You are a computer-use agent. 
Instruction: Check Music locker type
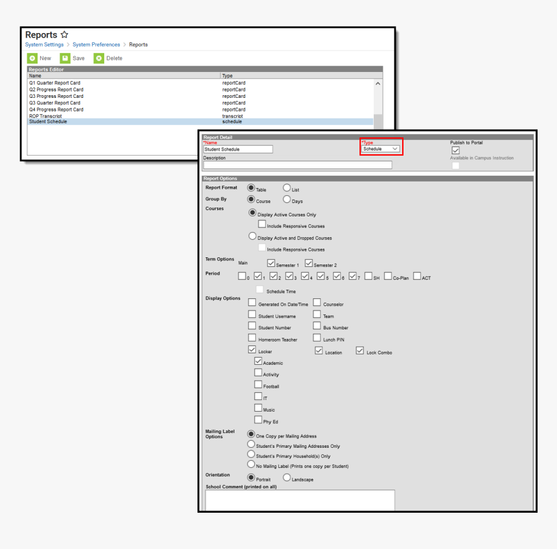pos(258,408)
